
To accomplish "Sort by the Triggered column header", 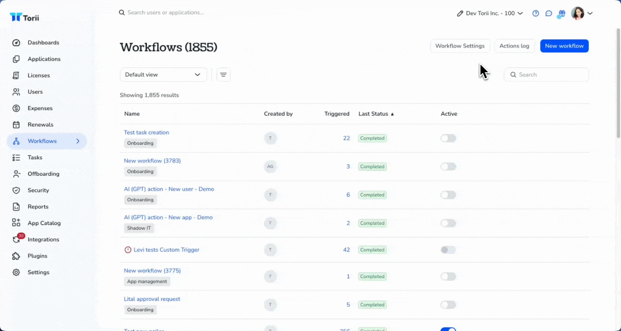I will 337,114.
